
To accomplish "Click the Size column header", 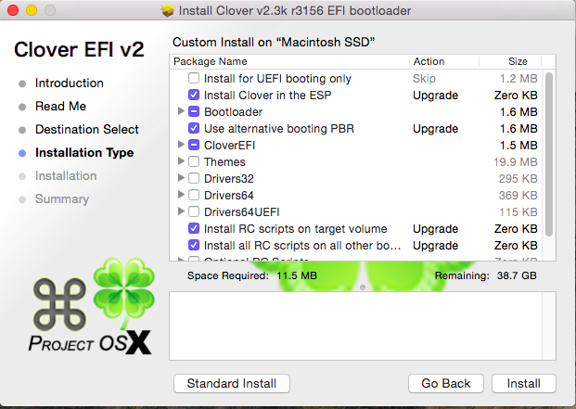I will (510, 61).
